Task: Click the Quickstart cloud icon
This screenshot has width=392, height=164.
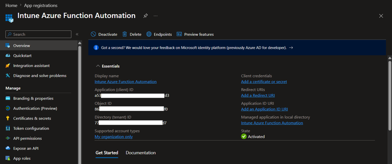Action: [8, 55]
